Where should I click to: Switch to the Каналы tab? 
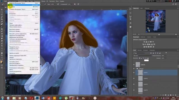pos(139,50)
